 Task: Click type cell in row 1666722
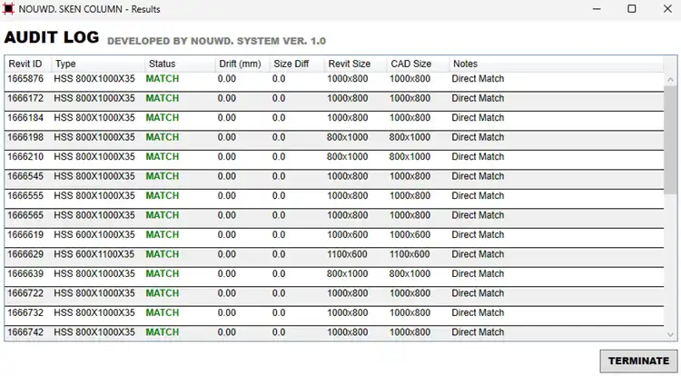pos(94,293)
